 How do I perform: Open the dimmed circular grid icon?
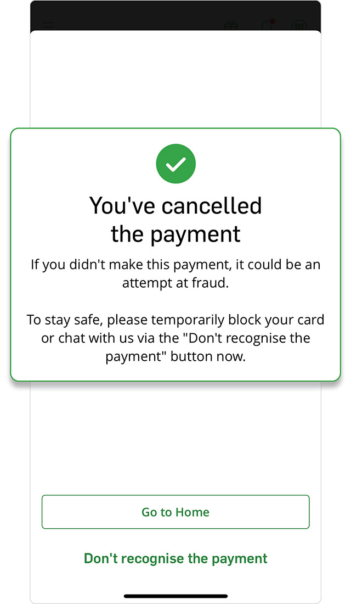pyautogui.click(x=299, y=26)
